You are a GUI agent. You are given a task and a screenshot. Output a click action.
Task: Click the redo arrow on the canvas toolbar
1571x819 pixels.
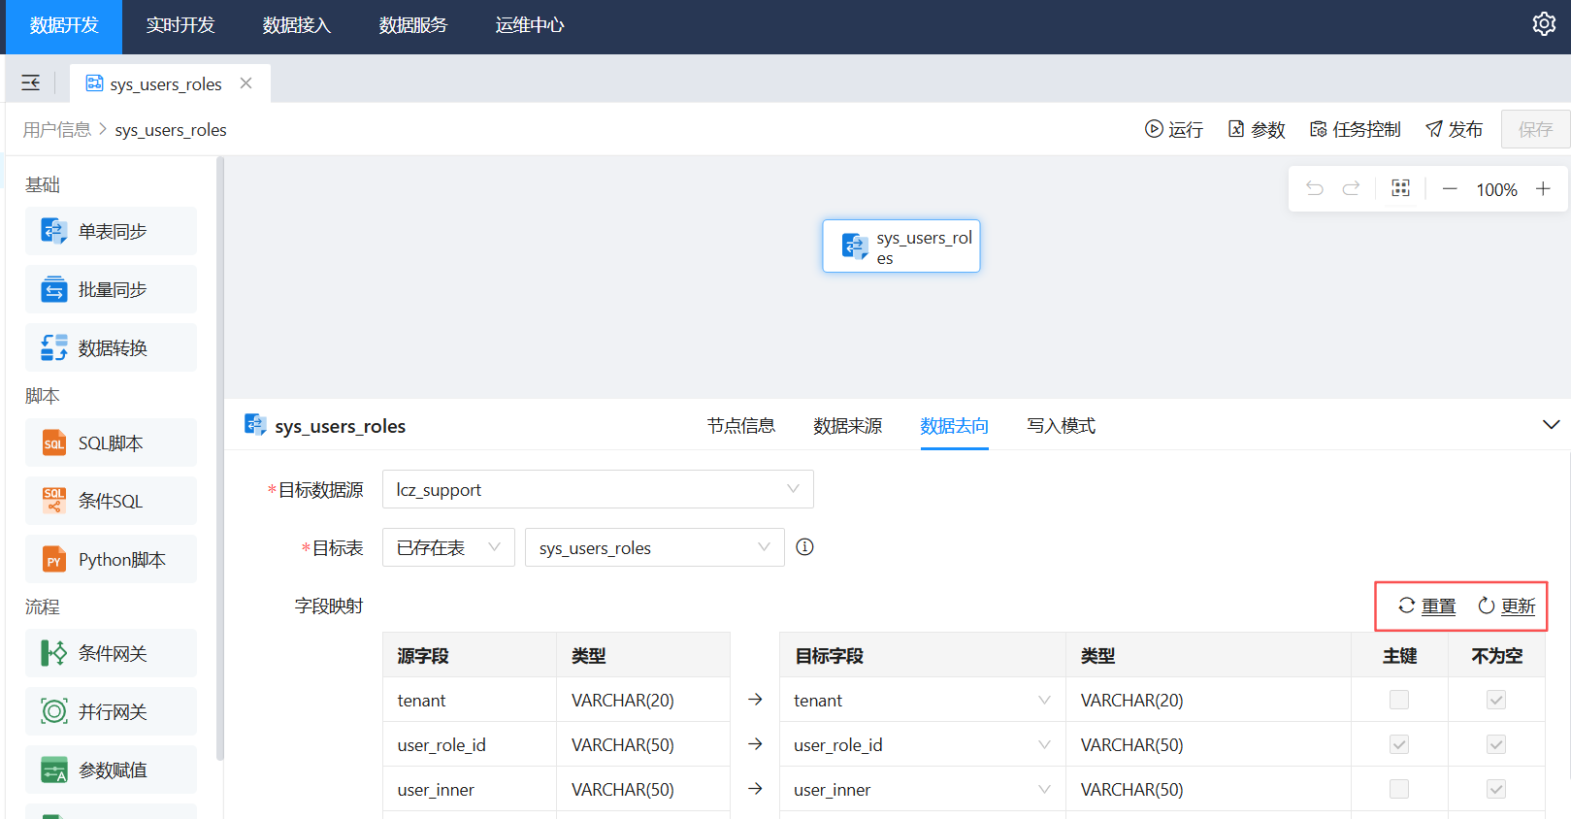coord(1351,188)
